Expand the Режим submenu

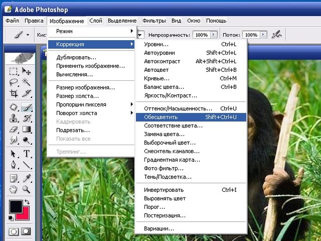click(91, 32)
